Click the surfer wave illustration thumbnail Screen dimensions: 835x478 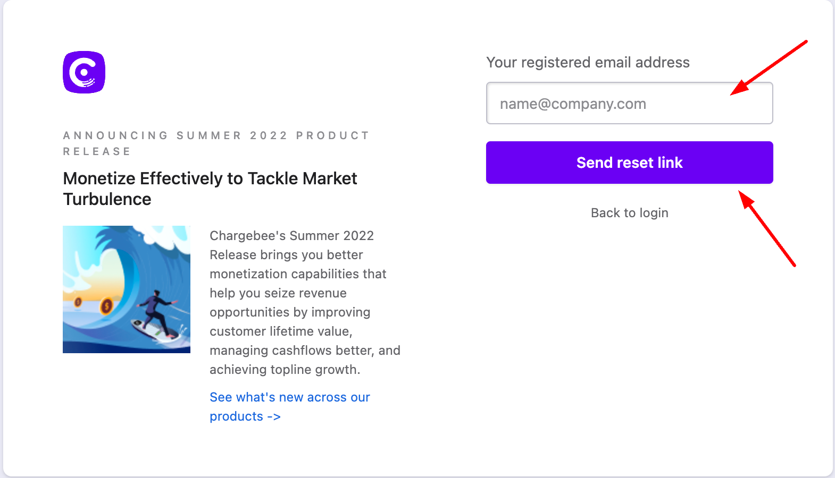pyautogui.click(x=127, y=289)
